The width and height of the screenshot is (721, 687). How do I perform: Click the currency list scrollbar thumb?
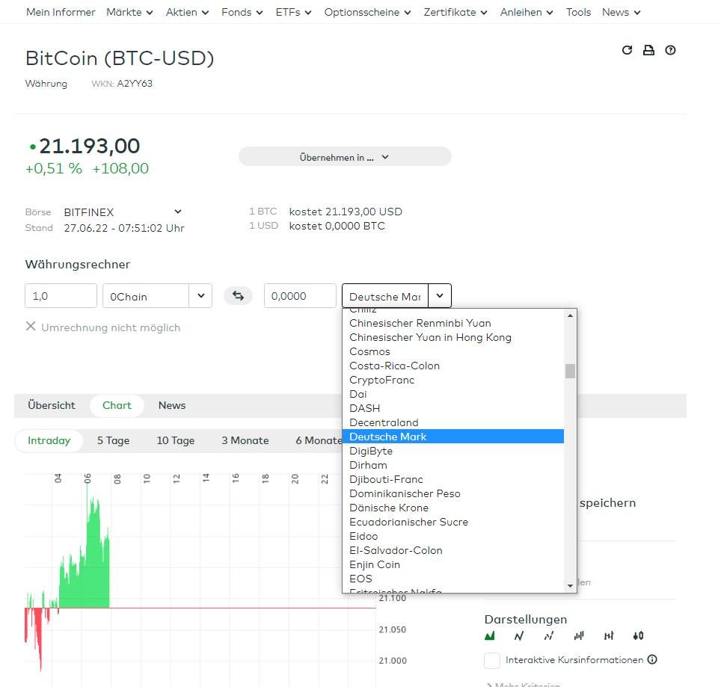coord(570,371)
